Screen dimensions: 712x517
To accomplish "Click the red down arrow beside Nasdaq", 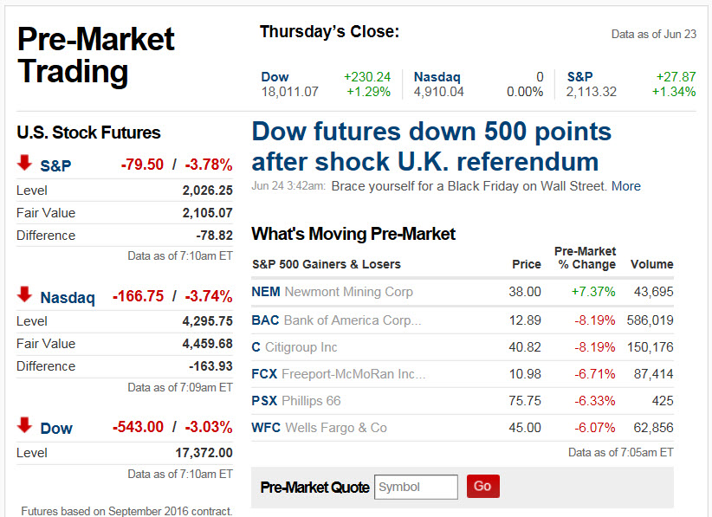I will pyautogui.click(x=25, y=295).
